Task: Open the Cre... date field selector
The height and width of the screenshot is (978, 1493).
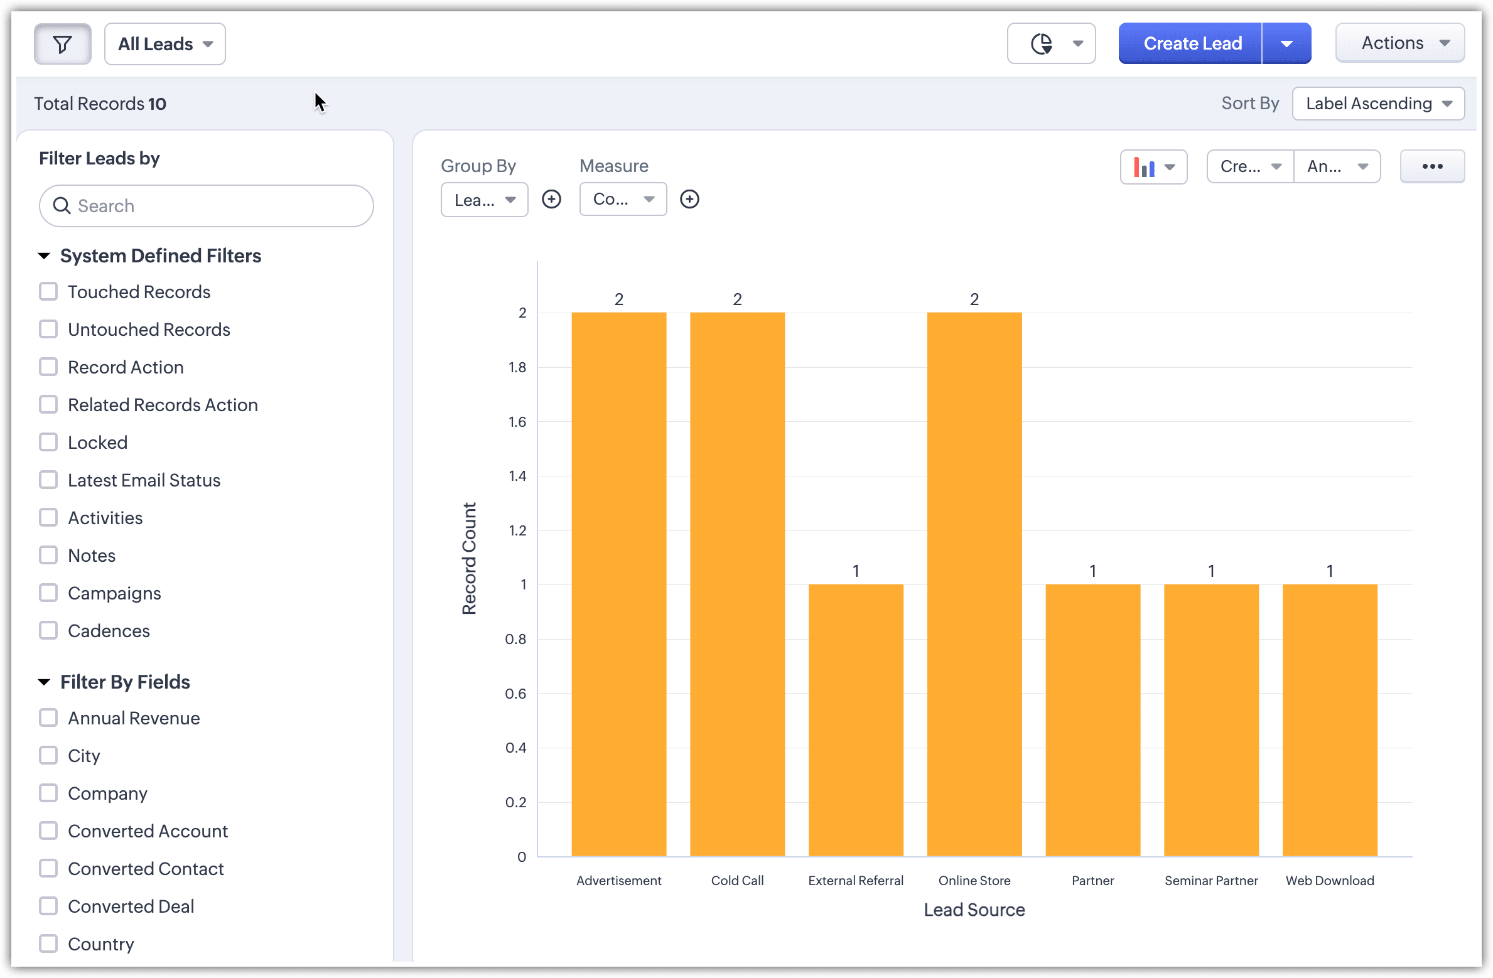Action: tap(1249, 167)
